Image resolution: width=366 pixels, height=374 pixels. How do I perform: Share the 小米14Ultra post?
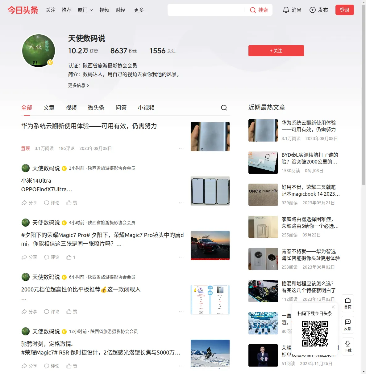click(29, 203)
